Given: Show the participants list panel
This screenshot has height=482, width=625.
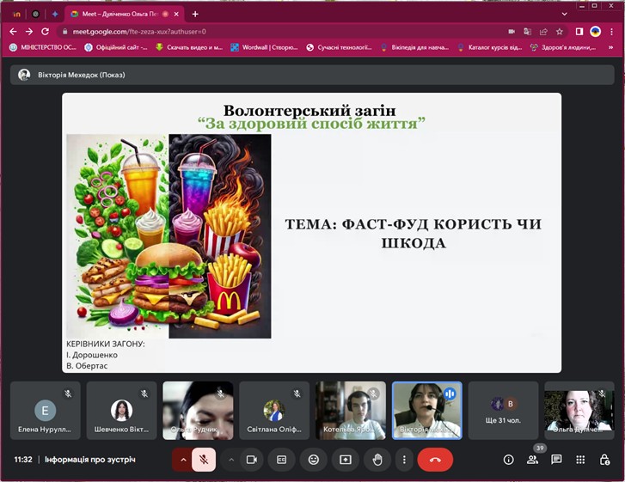Looking at the screenshot, I should (533, 460).
